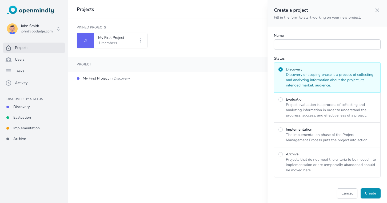Open My First Project in list
The image size is (387, 203).
(95, 78)
